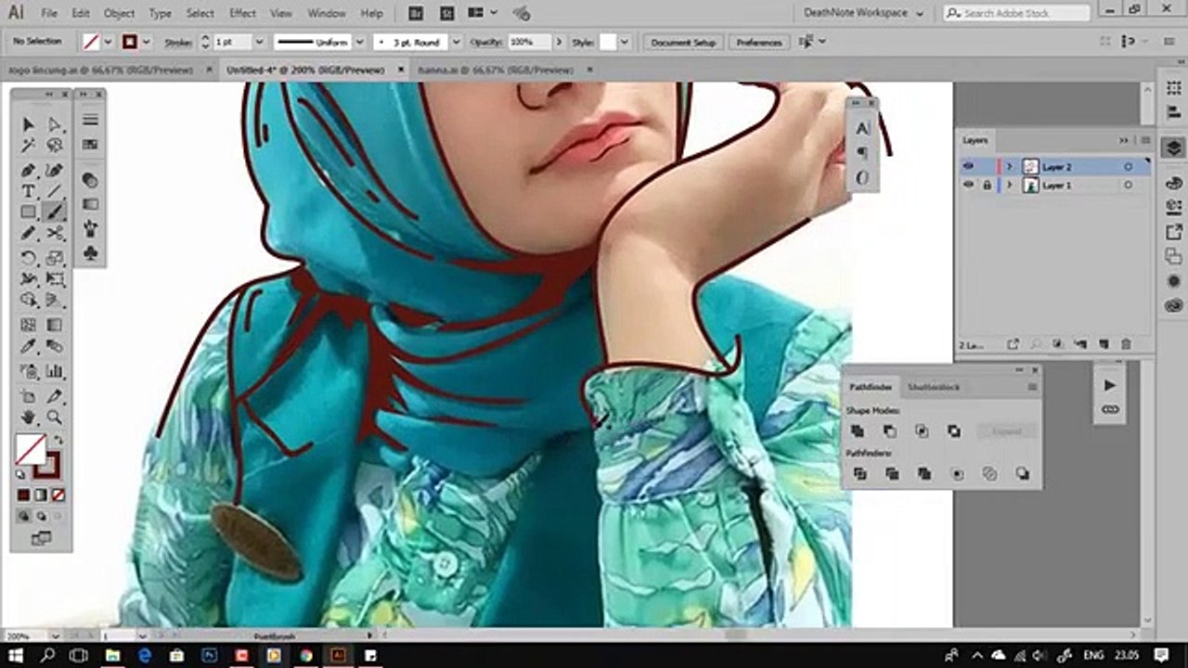Switch to the Shutterstock panel tab

pyautogui.click(x=934, y=387)
